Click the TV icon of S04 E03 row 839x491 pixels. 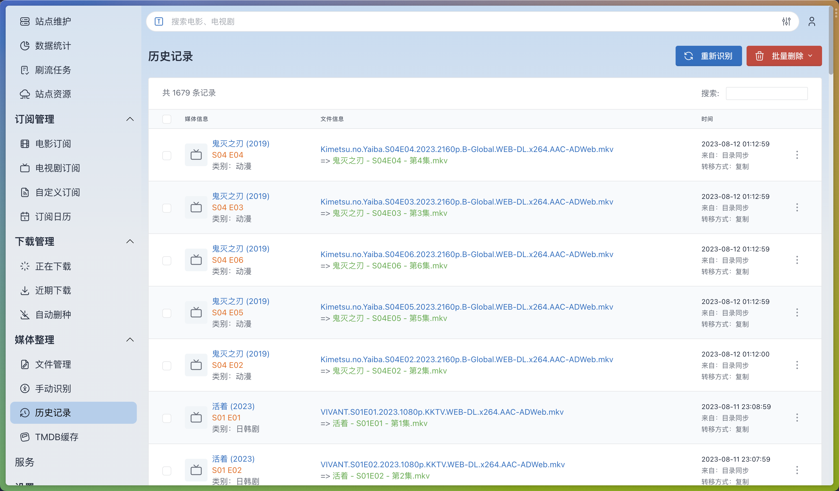196,207
